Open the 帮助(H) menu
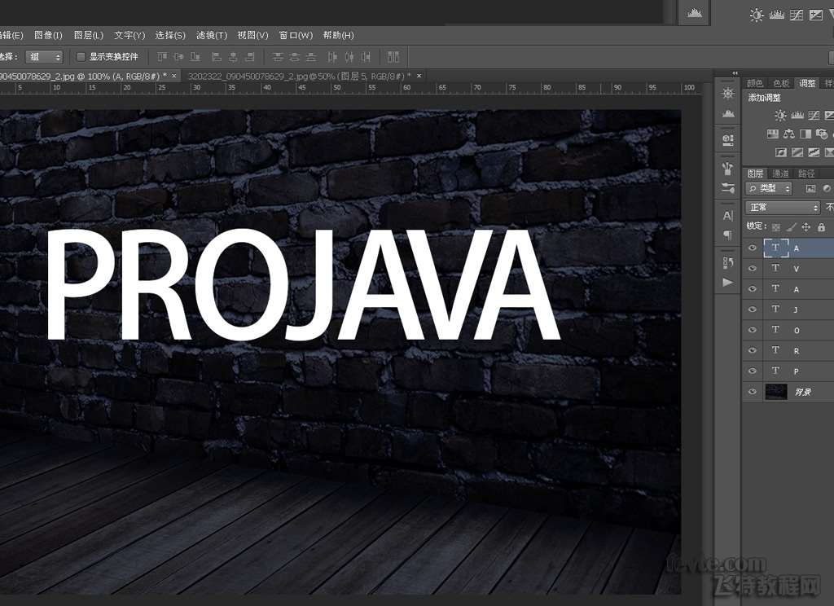834x606 pixels. point(338,35)
